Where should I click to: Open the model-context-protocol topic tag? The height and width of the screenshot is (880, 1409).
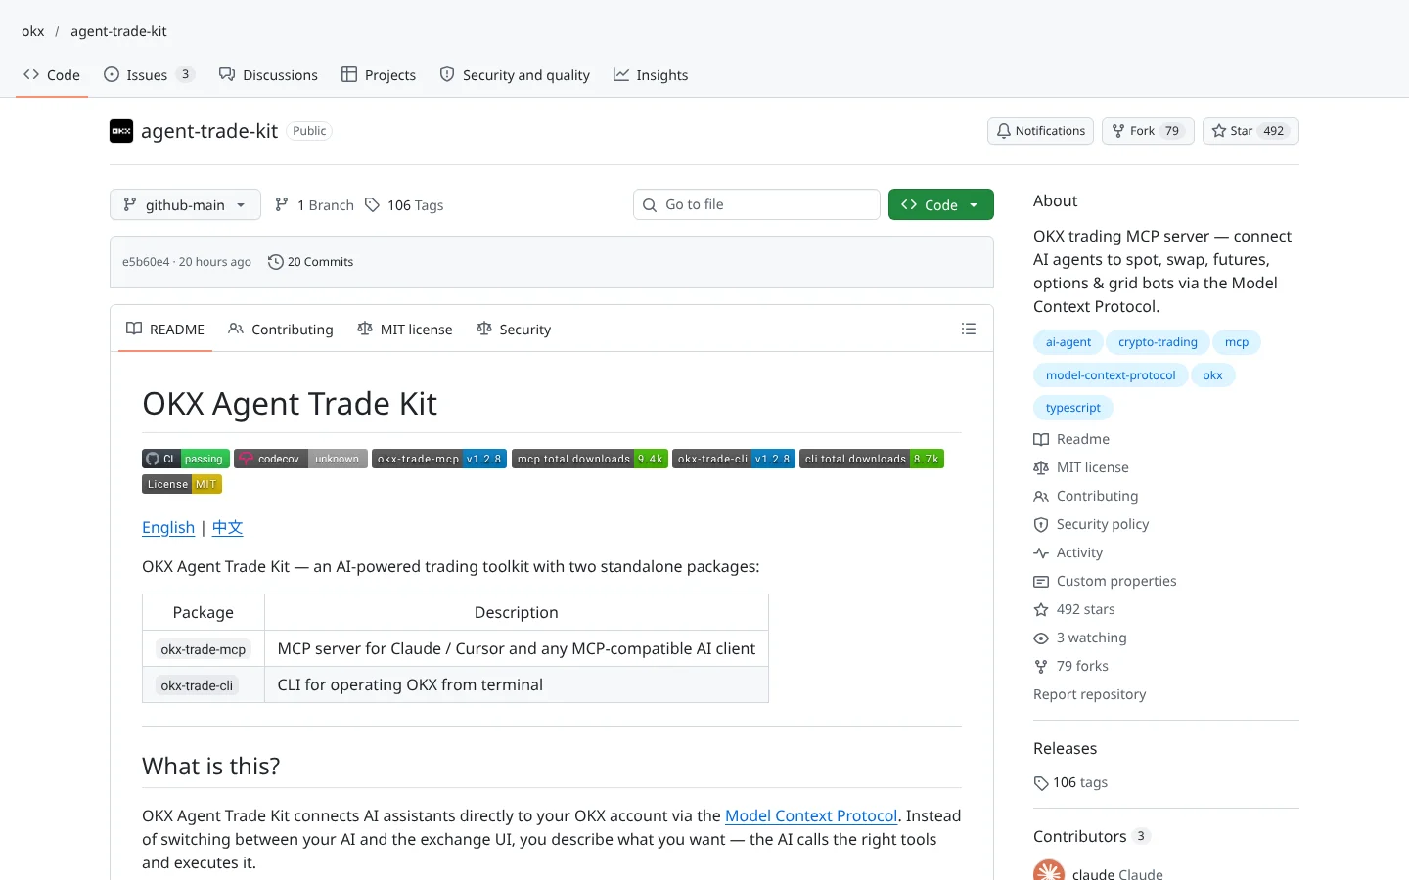point(1111,375)
